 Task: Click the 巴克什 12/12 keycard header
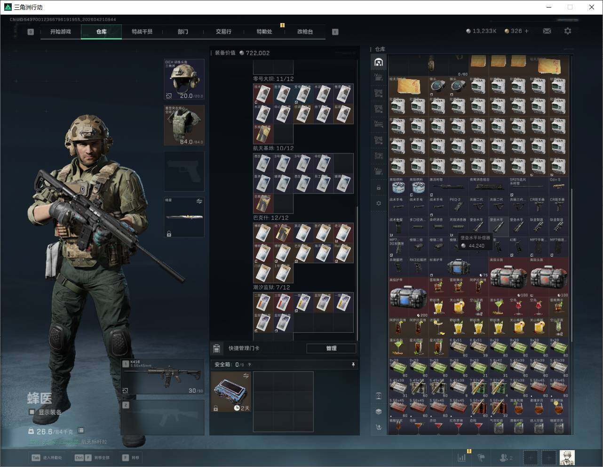270,218
